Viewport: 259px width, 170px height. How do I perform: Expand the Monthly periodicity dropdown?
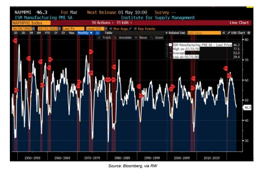click(x=85, y=33)
